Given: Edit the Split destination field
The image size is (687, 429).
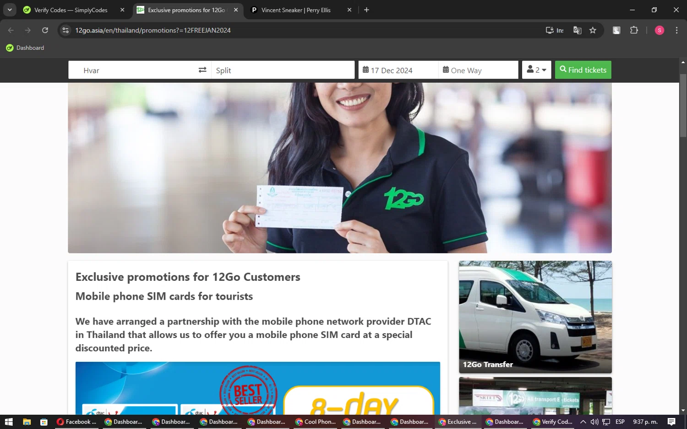Looking at the screenshot, I should click(283, 70).
